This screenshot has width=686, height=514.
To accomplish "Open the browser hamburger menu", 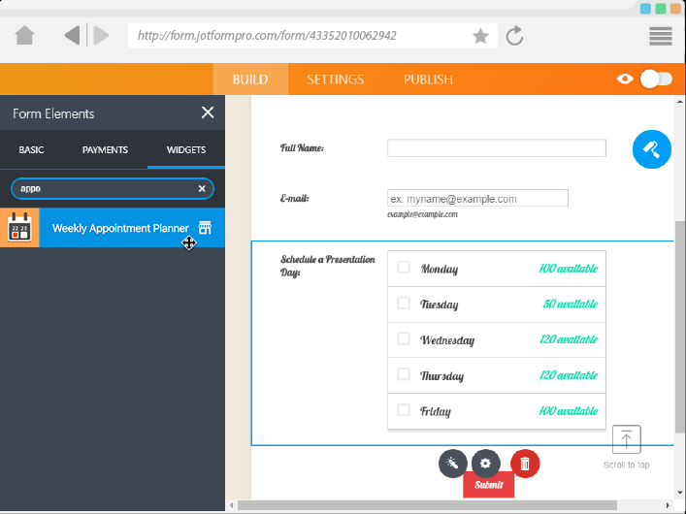I will click(661, 36).
